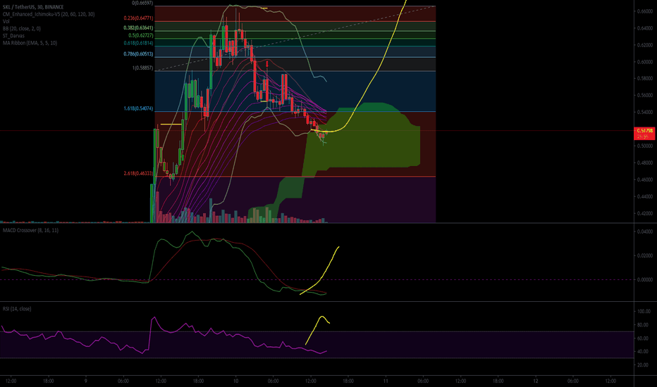Click the Fibonacci 2.618(0.46333) level label

(x=138, y=173)
